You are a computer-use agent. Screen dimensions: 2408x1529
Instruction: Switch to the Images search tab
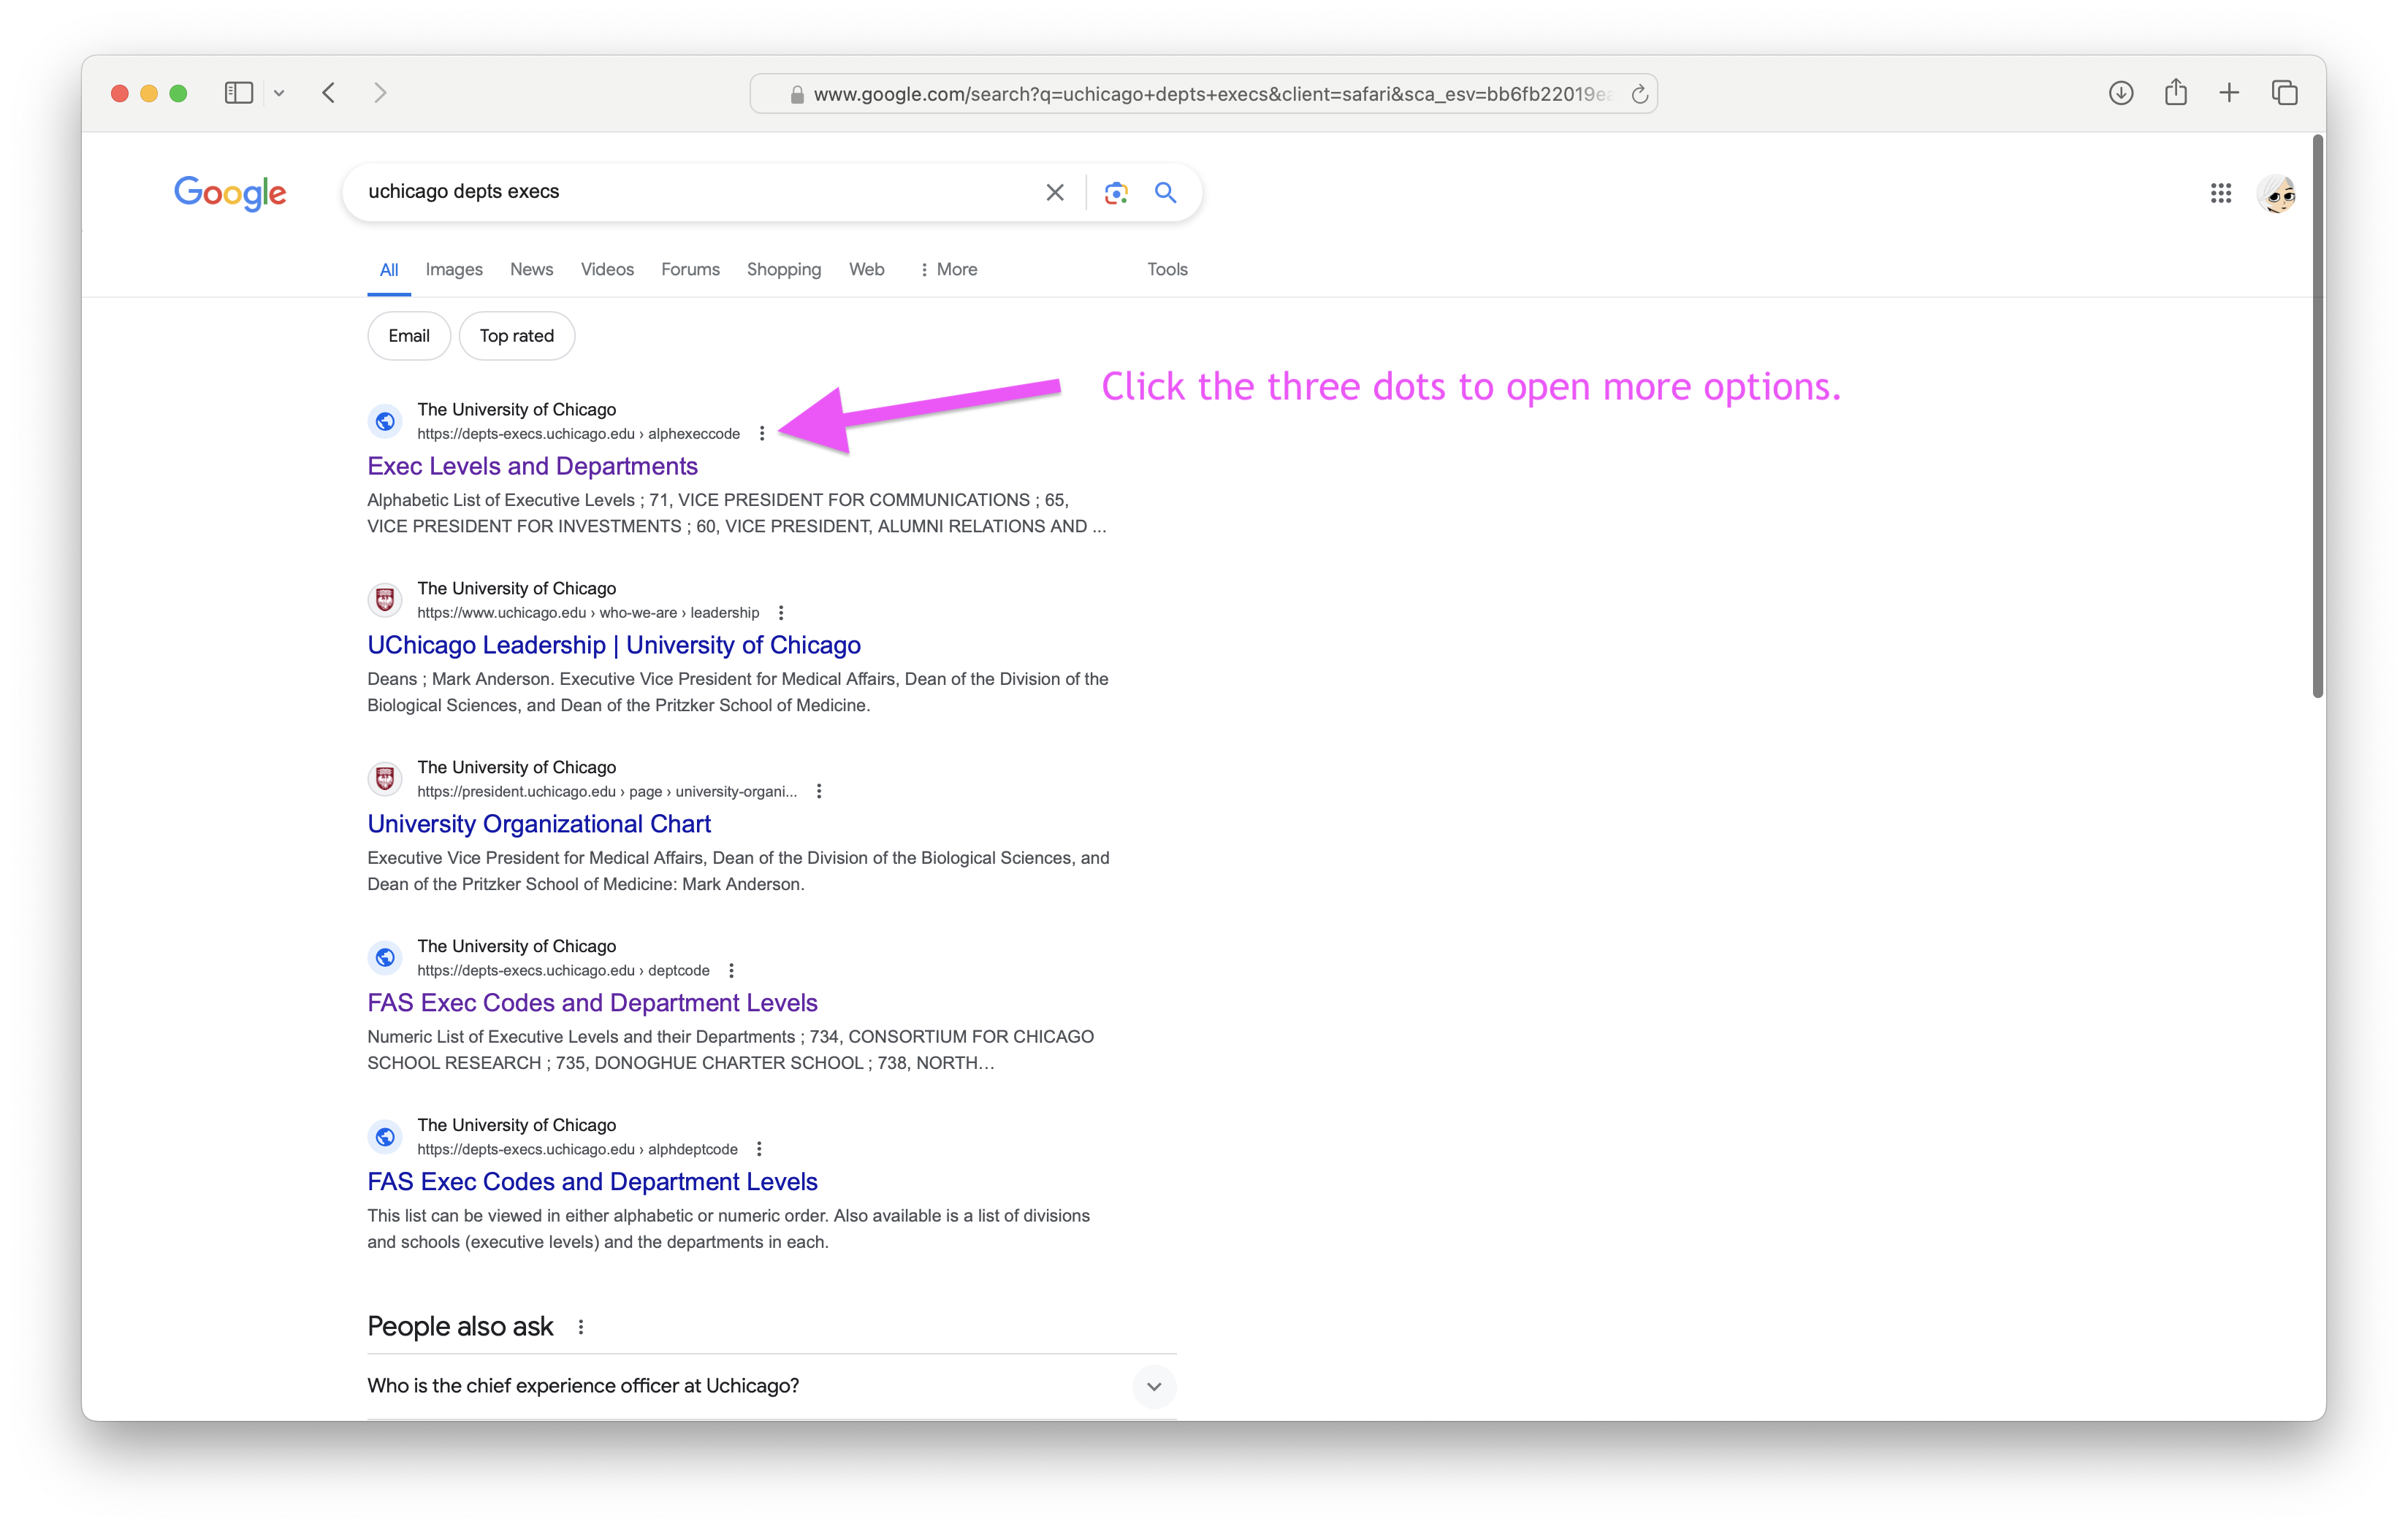pos(453,269)
